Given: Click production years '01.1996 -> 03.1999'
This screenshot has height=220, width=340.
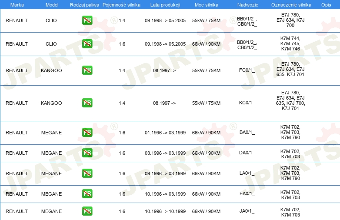Looking at the screenshot, I should pyautogui.click(x=165, y=133).
